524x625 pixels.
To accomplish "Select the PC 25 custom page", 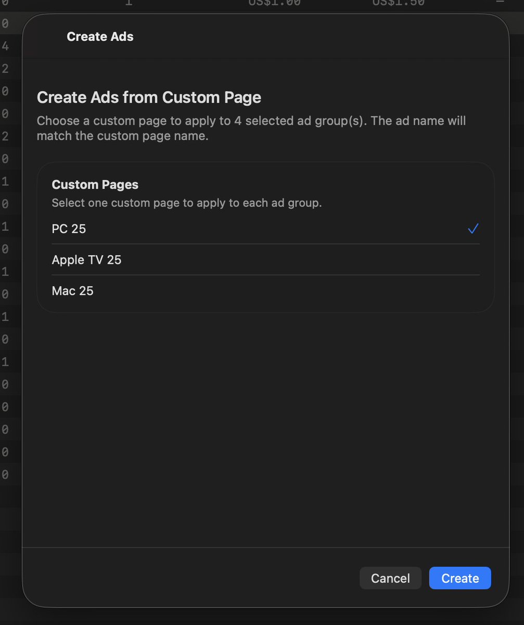I will (265, 229).
